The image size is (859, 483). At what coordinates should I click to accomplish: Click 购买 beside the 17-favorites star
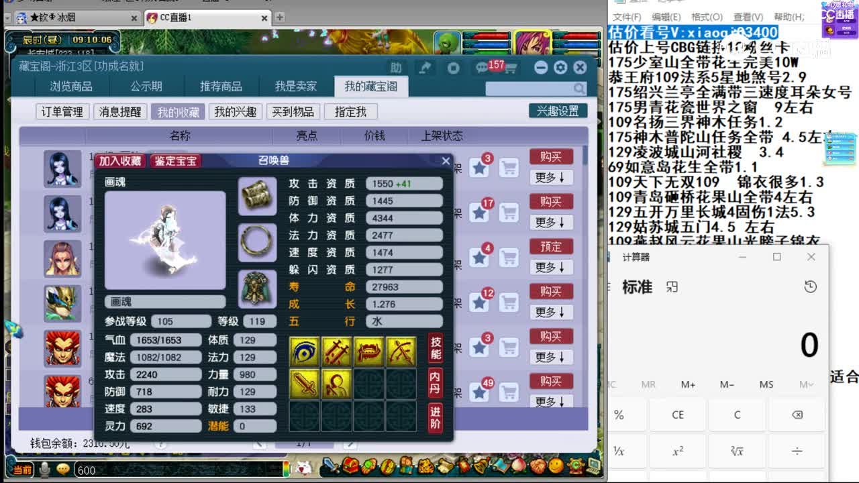[551, 201]
